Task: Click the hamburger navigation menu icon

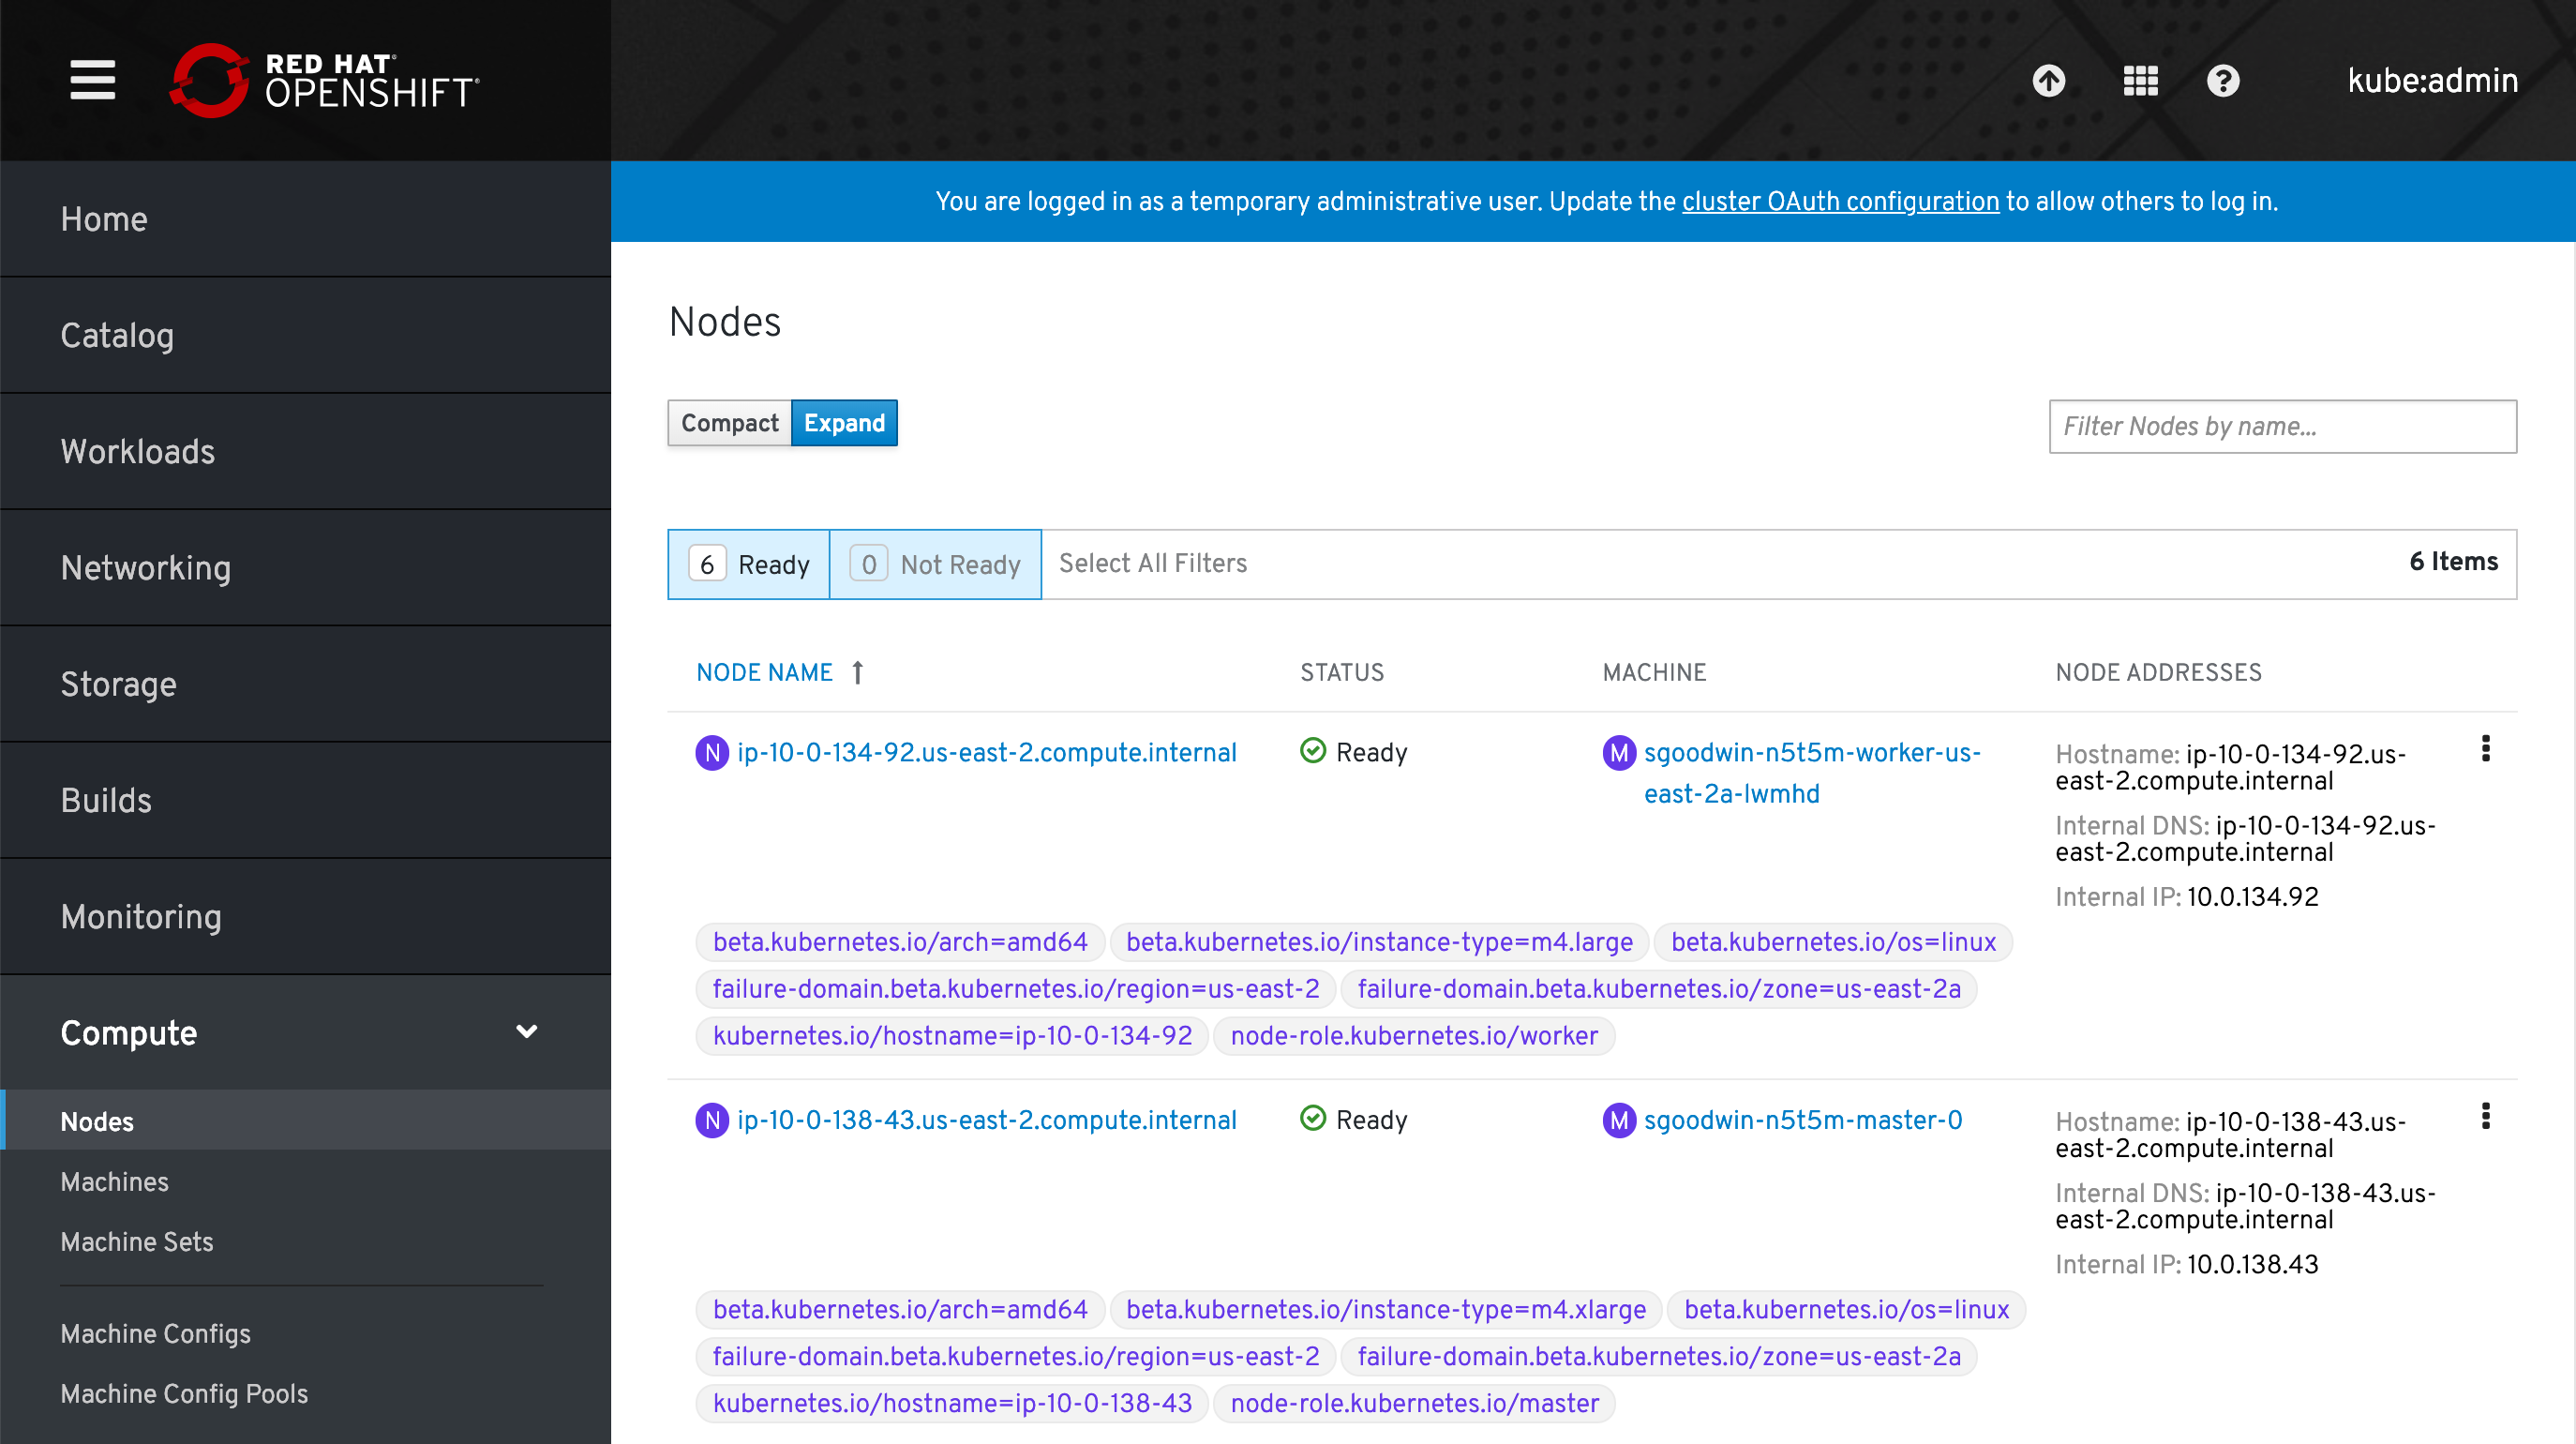Action: 92,80
